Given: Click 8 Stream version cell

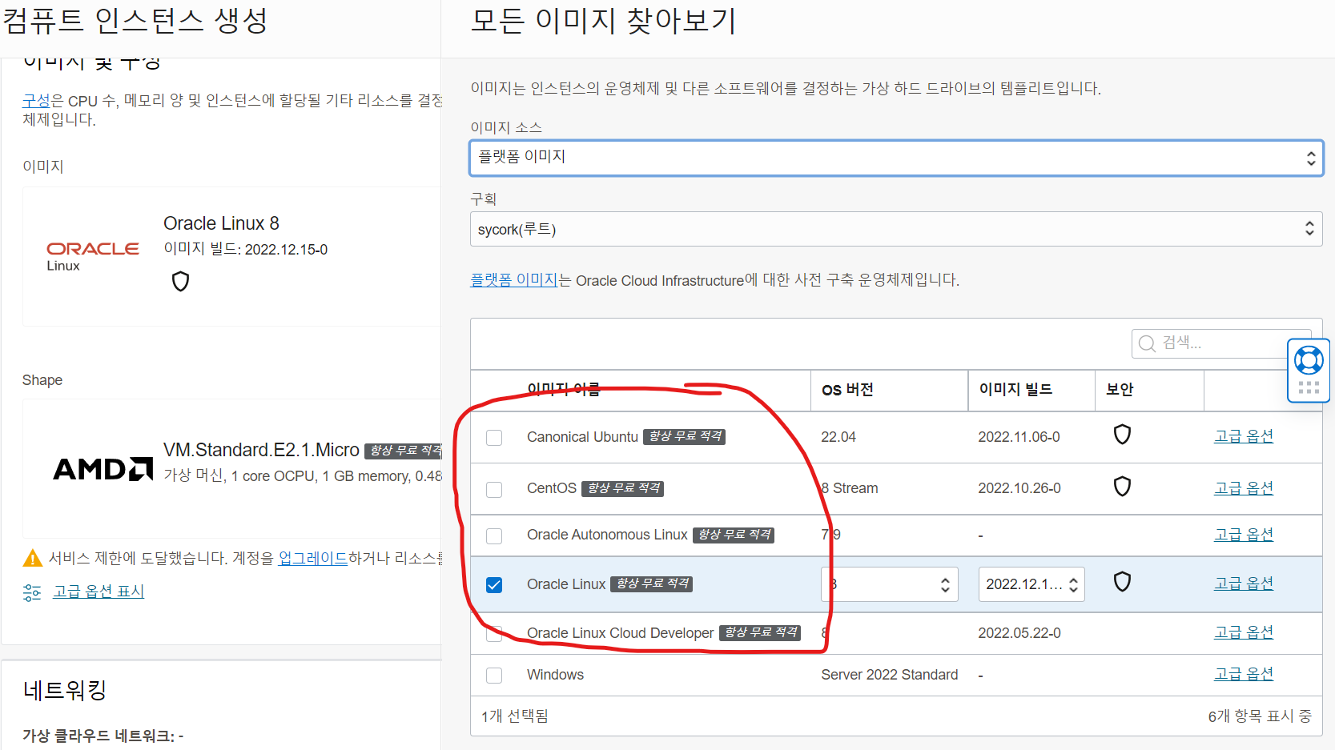Looking at the screenshot, I should click(850, 488).
